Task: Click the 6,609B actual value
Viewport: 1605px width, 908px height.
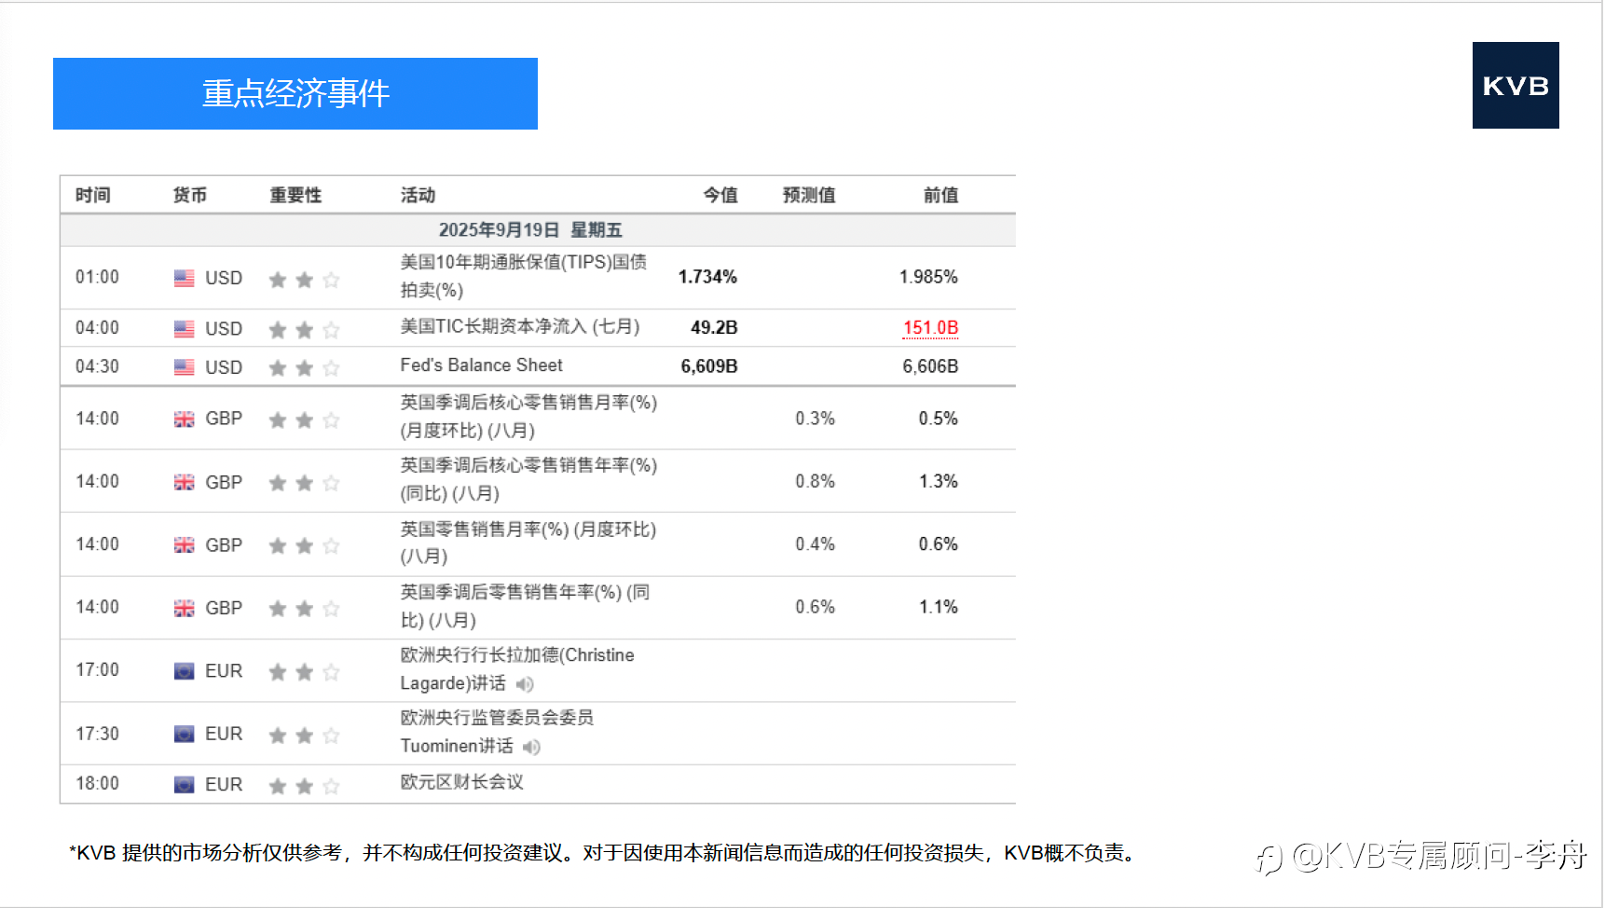Action: pyautogui.click(x=709, y=366)
